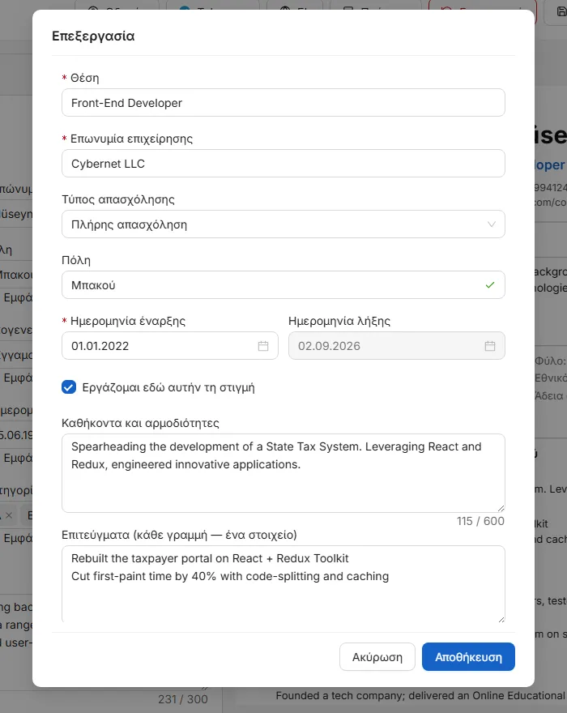Click the resize grip of achievements textarea
Screen dimensions: 567x713
point(501,619)
